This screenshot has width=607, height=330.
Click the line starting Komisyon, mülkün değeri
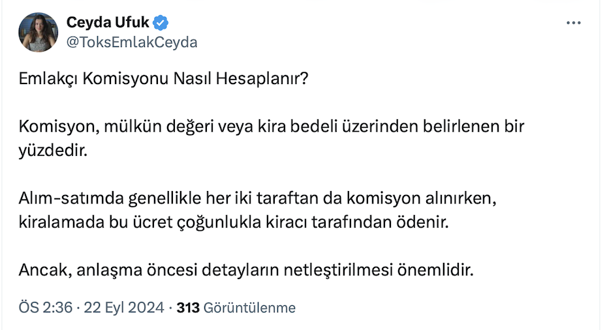272,125
